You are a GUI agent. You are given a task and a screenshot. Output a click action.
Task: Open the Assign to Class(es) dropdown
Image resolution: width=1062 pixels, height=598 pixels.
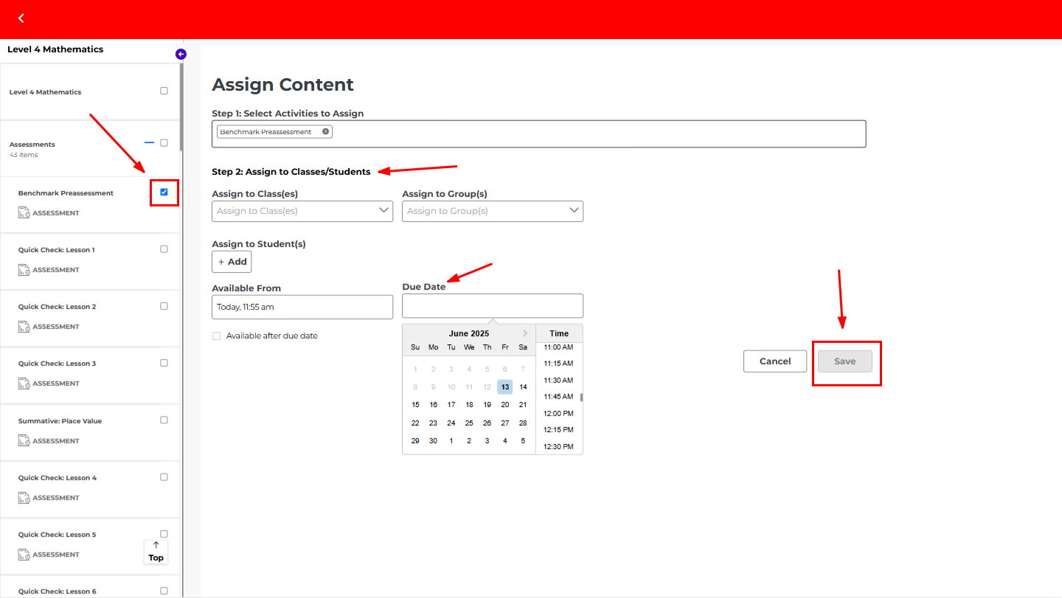coord(302,210)
